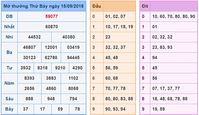199x115 pixels.
Task: Select the Tư prize number 3932
Action: tap(26, 68)
